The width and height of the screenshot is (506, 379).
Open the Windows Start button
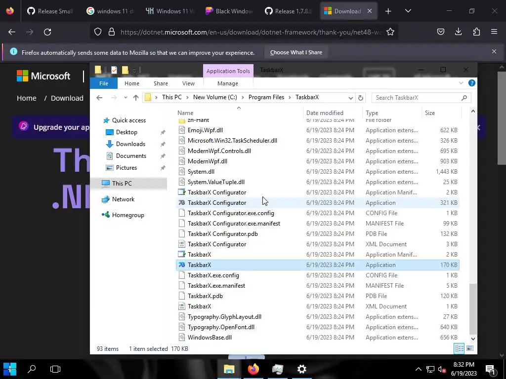(x=10, y=369)
